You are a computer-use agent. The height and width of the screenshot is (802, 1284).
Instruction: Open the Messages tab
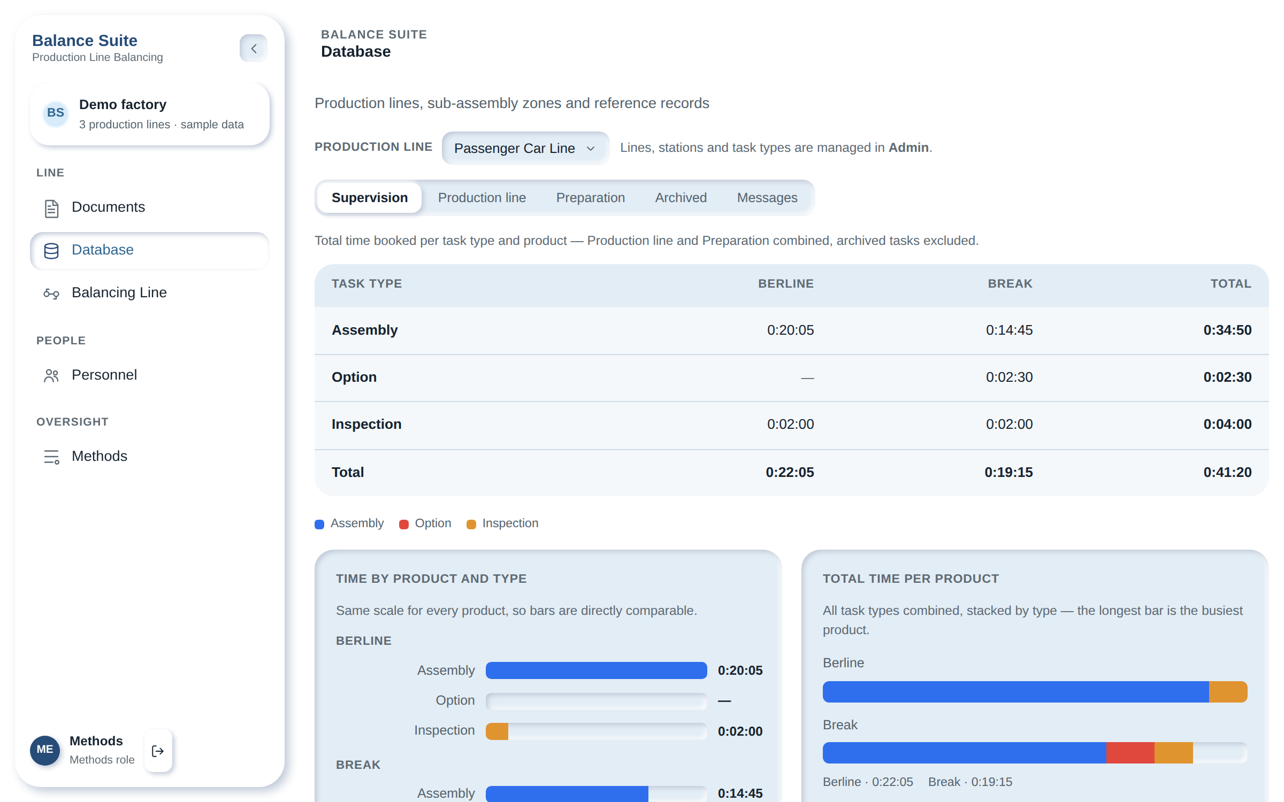(x=767, y=198)
